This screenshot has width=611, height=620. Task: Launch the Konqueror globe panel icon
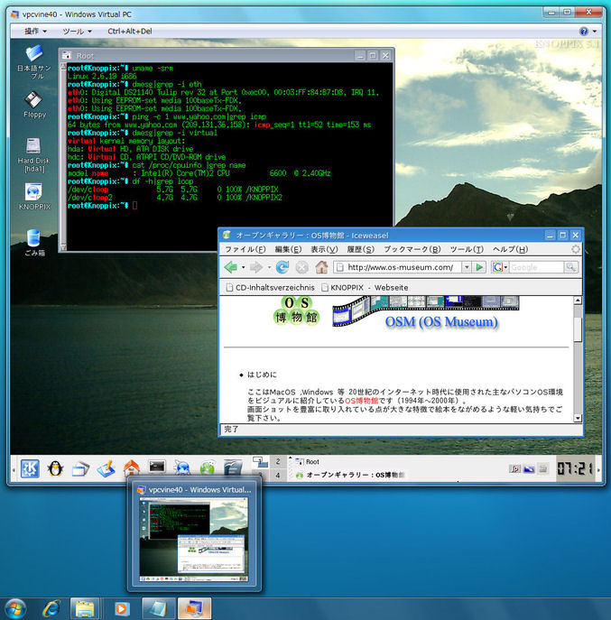click(182, 469)
